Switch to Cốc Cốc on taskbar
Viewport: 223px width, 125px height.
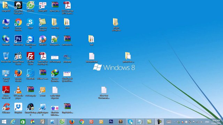click(x=62, y=122)
